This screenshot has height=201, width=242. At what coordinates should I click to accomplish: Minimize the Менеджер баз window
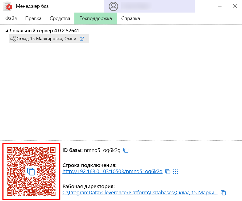220,6
